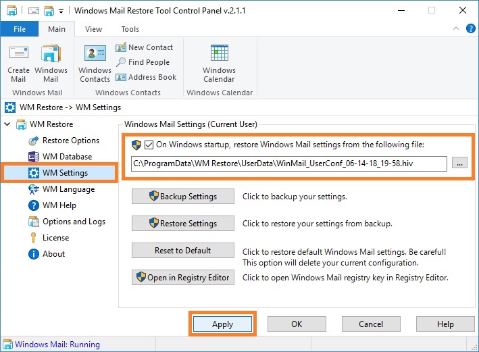Open License in the sidebar
The height and width of the screenshot is (352, 479).
(49, 238)
